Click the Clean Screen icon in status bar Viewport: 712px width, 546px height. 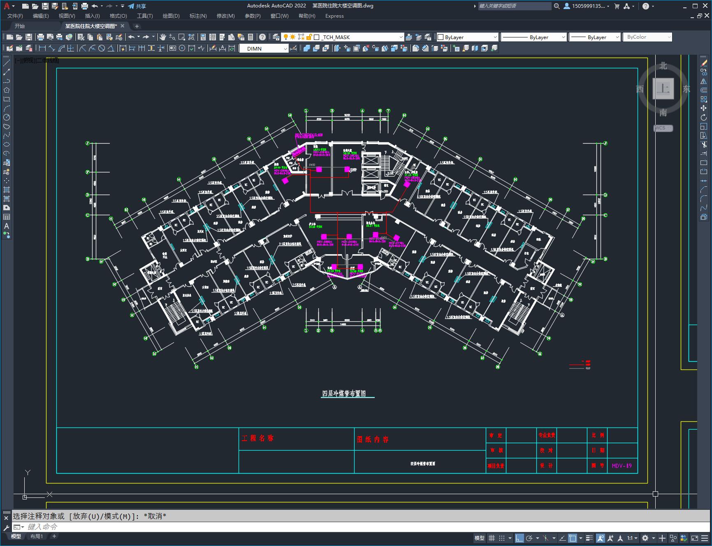click(x=694, y=538)
